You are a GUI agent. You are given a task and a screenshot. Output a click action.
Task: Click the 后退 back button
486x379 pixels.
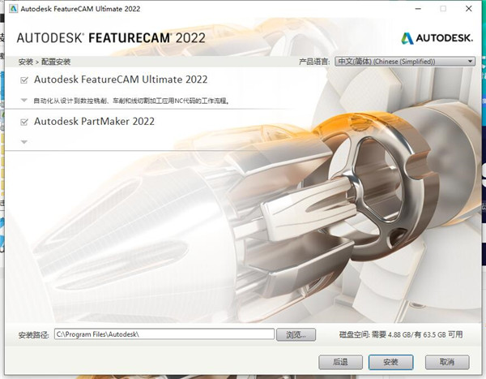pyautogui.click(x=340, y=362)
